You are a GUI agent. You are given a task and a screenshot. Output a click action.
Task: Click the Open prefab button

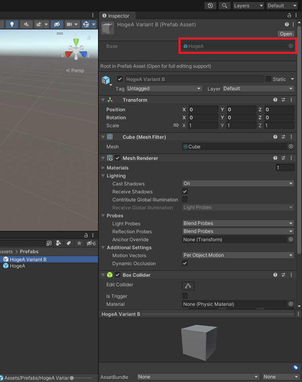pyautogui.click(x=286, y=33)
